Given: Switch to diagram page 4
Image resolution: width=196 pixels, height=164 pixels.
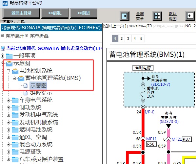Looking at the screenshot, I should (x=135, y=38).
